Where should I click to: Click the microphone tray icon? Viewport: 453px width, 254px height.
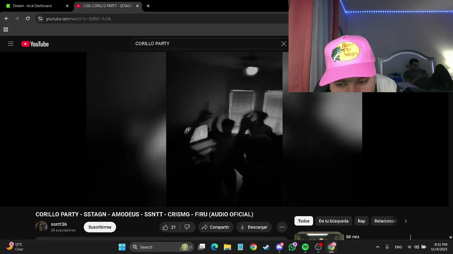(x=387, y=247)
